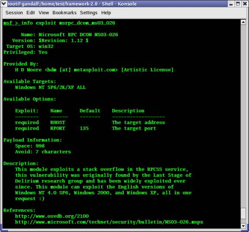This screenshot has width=249, height=232.
Task: Click the 'msf >' prompt
Action: point(11,23)
